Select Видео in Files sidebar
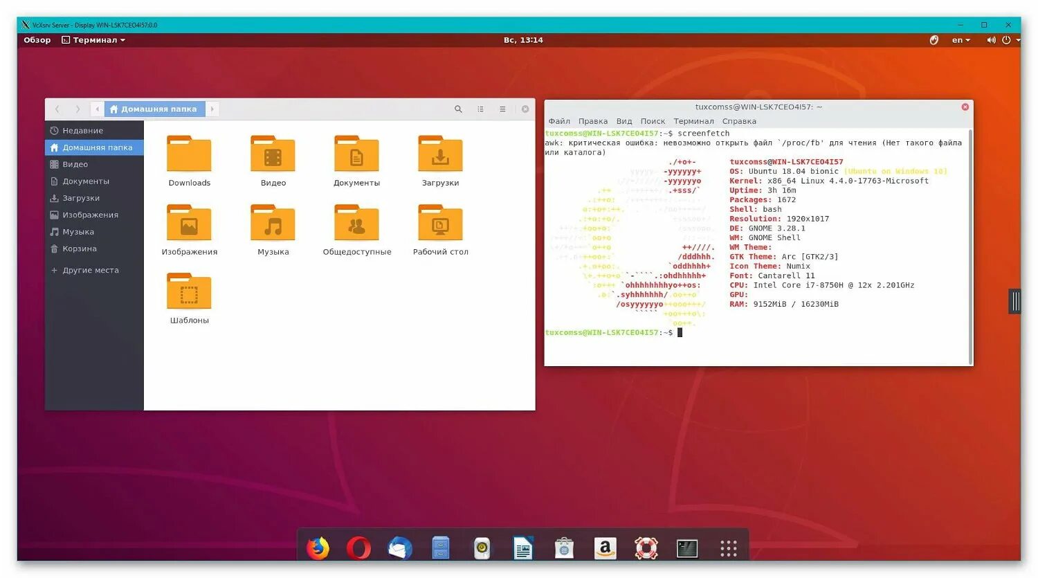The image size is (1038, 578). [x=94, y=165]
